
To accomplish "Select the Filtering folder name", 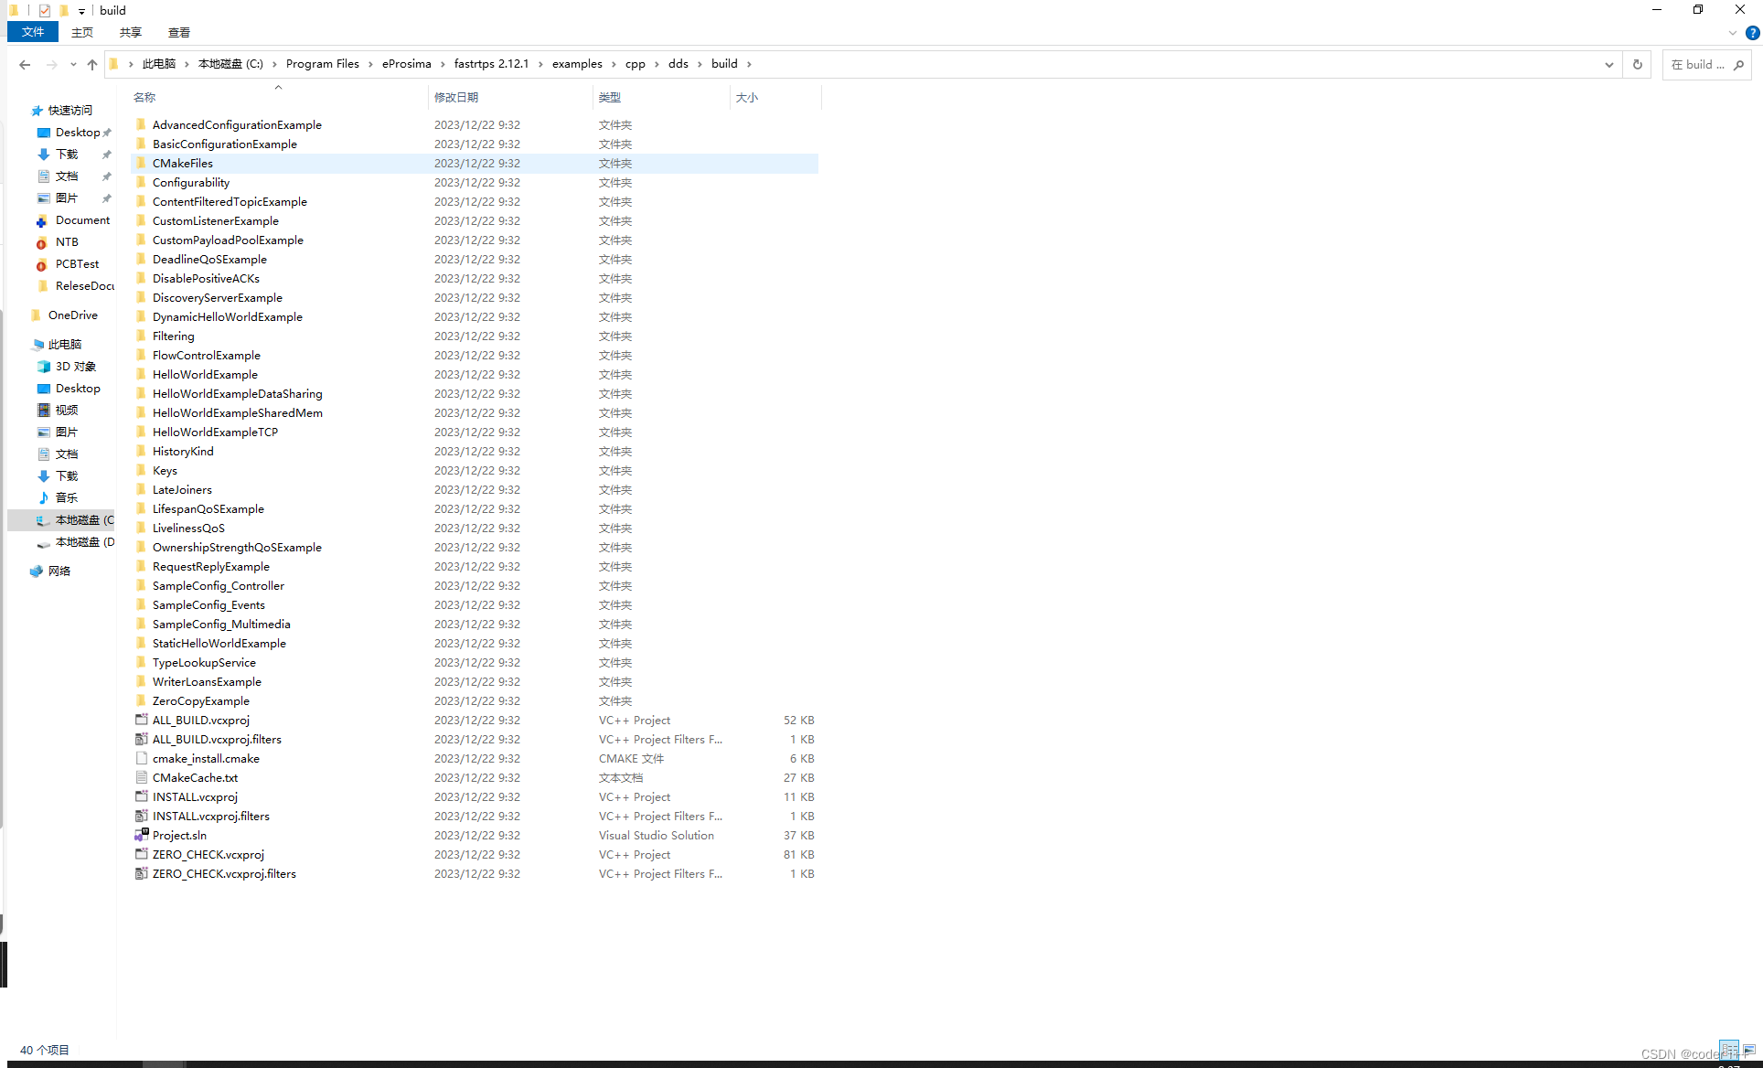I will [173, 336].
